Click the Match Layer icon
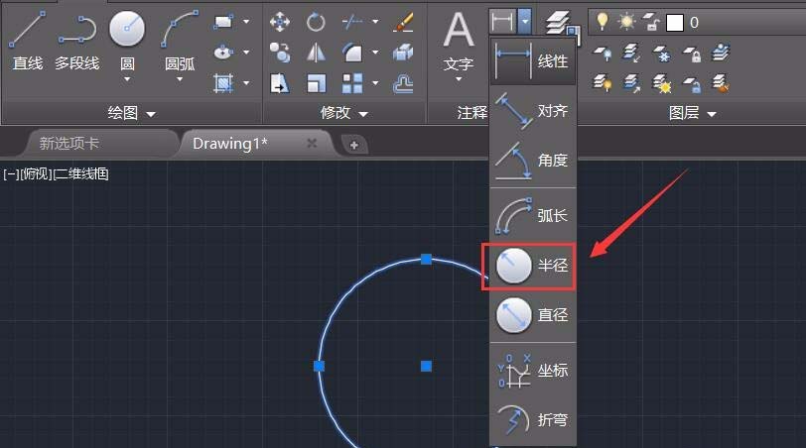806x448 pixels. [x=721, y=83]
